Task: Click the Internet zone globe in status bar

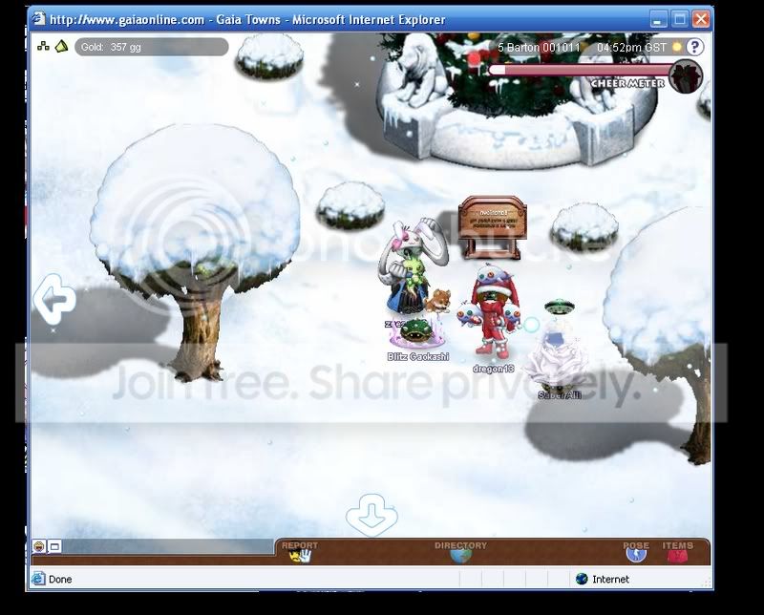Action: pos(582,579)
